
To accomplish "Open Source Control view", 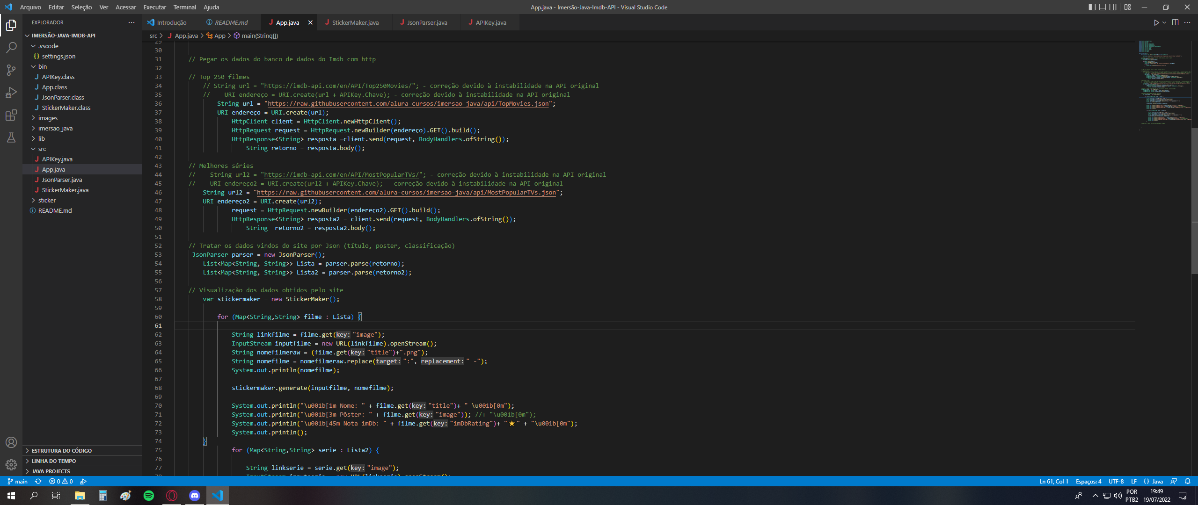I will click(11, 70).
